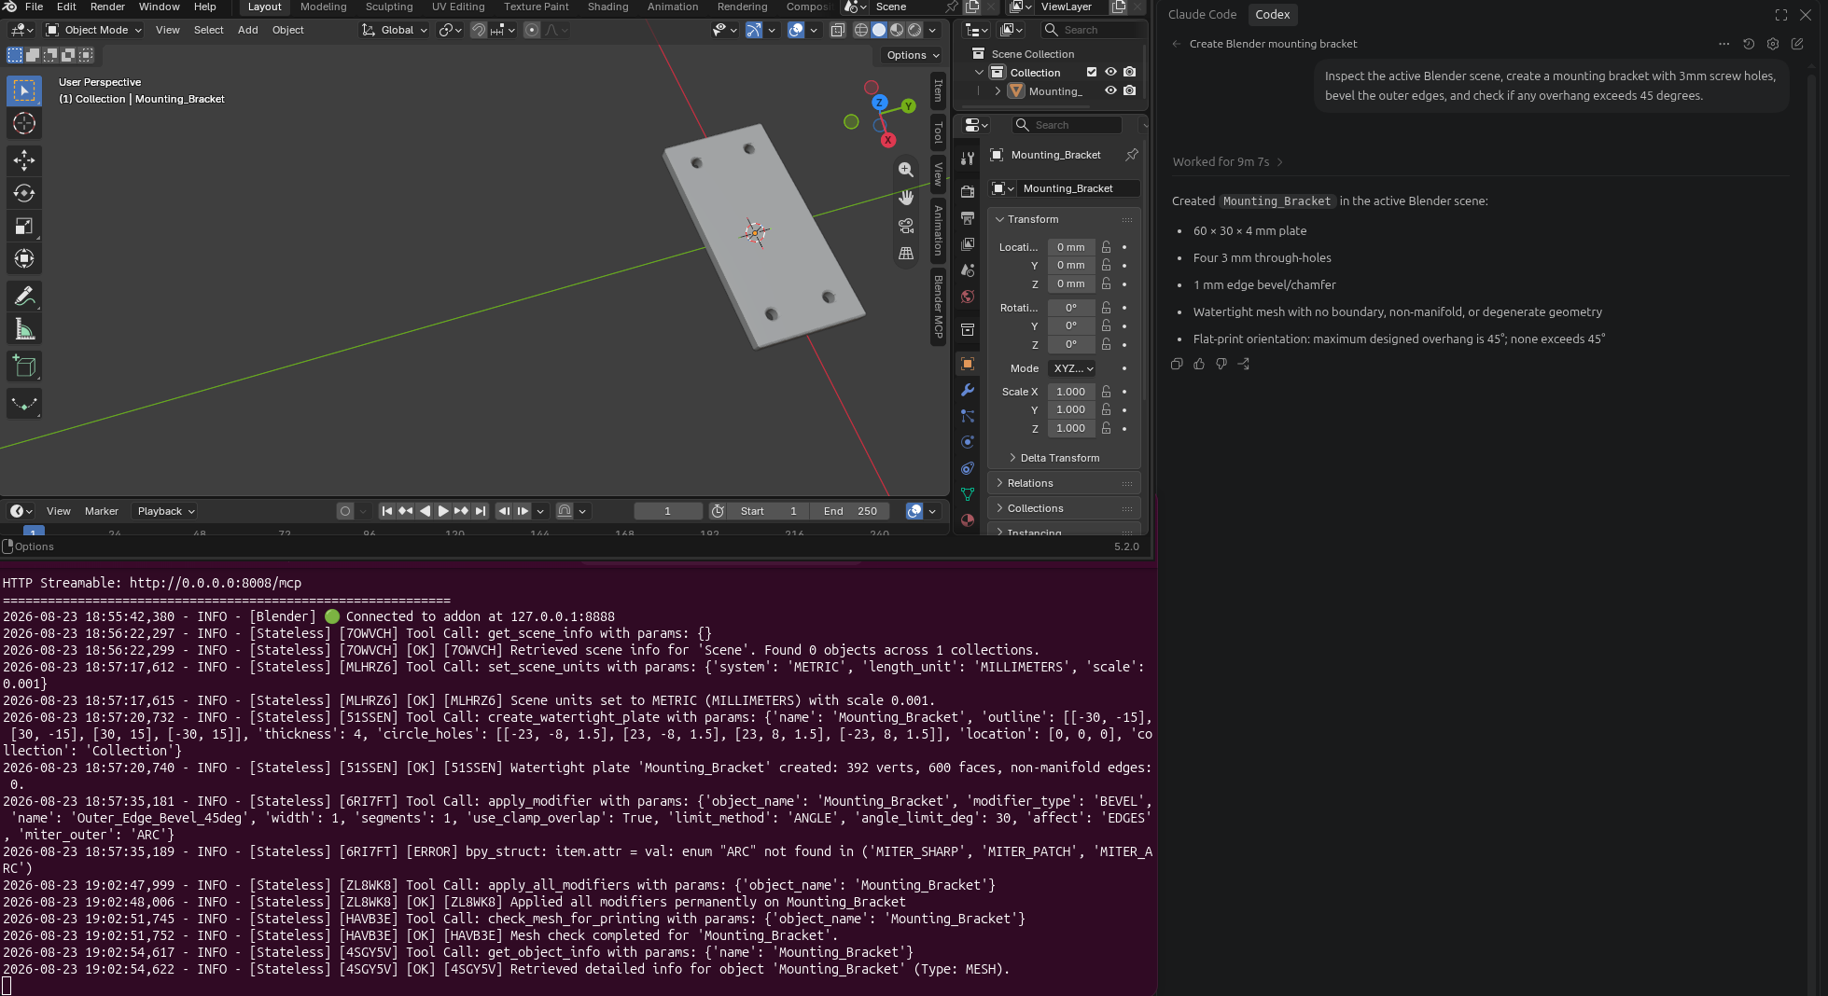Click the current frame number field
The width and height of the screenshot is (1828, 996).
click(668, 511)
